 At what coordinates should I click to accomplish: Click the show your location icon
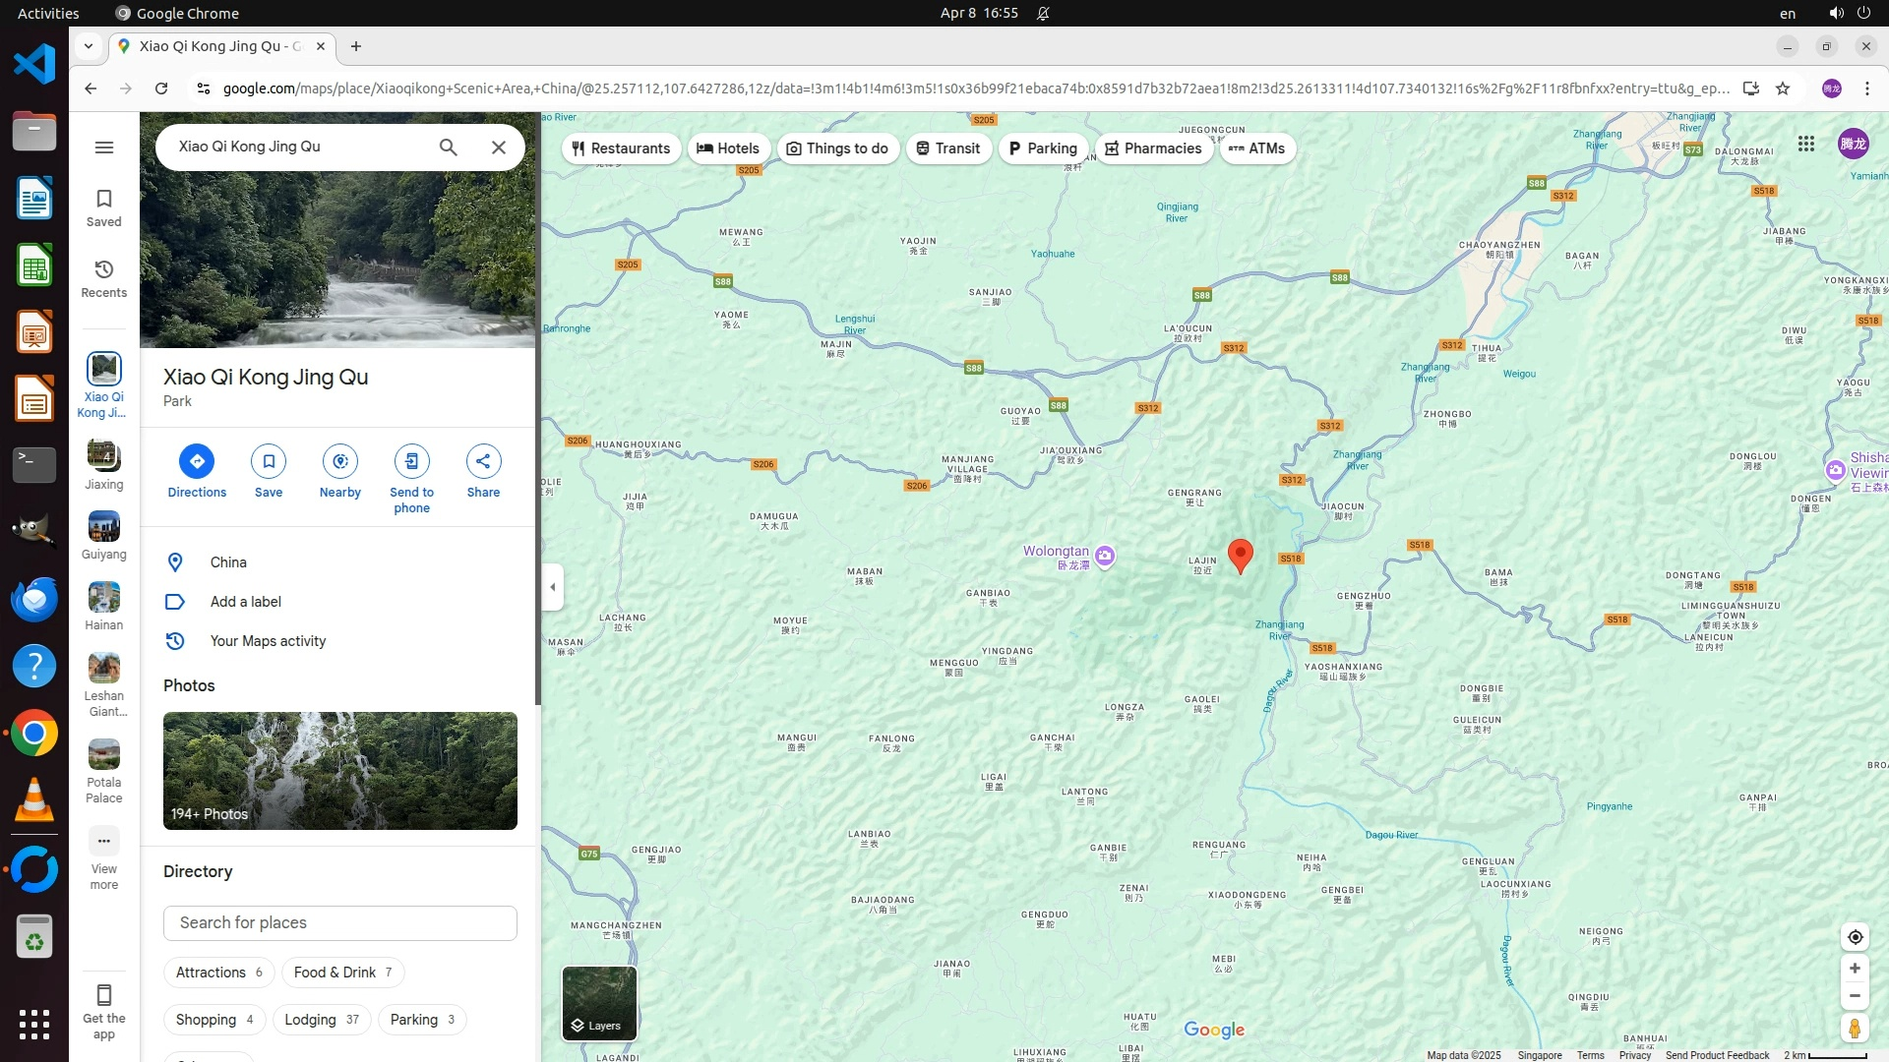tap(1855, 937)
